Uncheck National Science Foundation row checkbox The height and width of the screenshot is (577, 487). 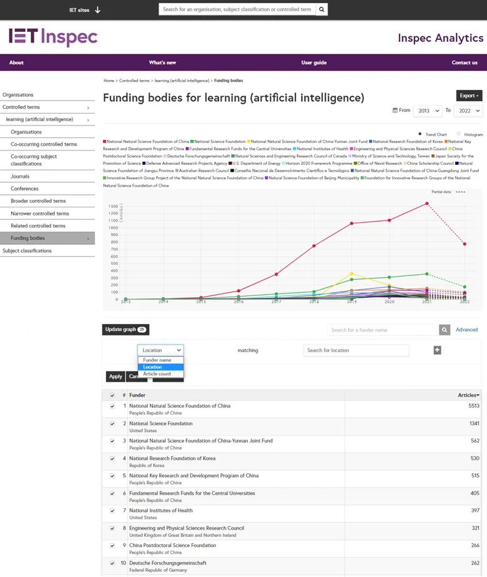click(112, 423)
